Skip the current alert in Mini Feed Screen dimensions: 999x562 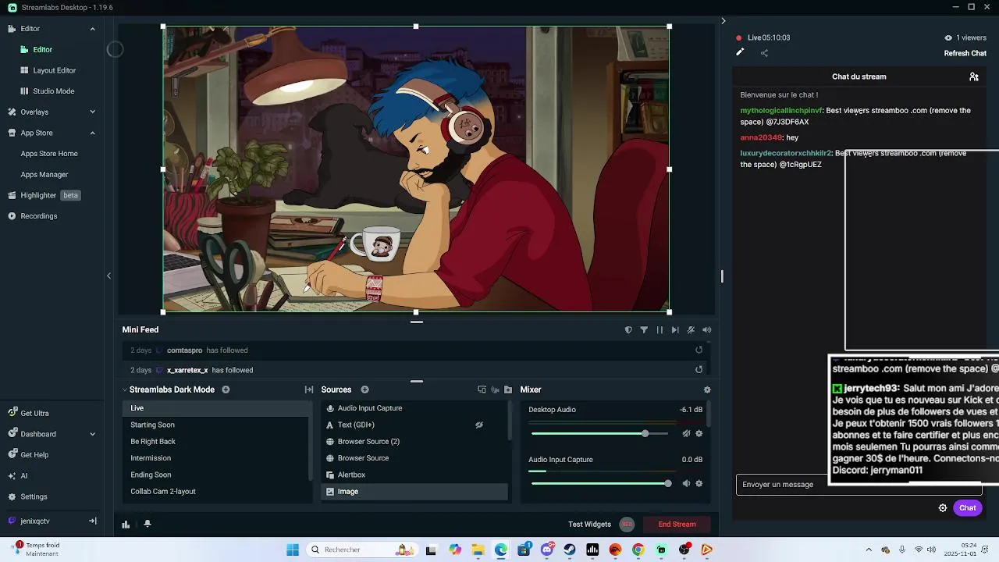tap(675, 330)
